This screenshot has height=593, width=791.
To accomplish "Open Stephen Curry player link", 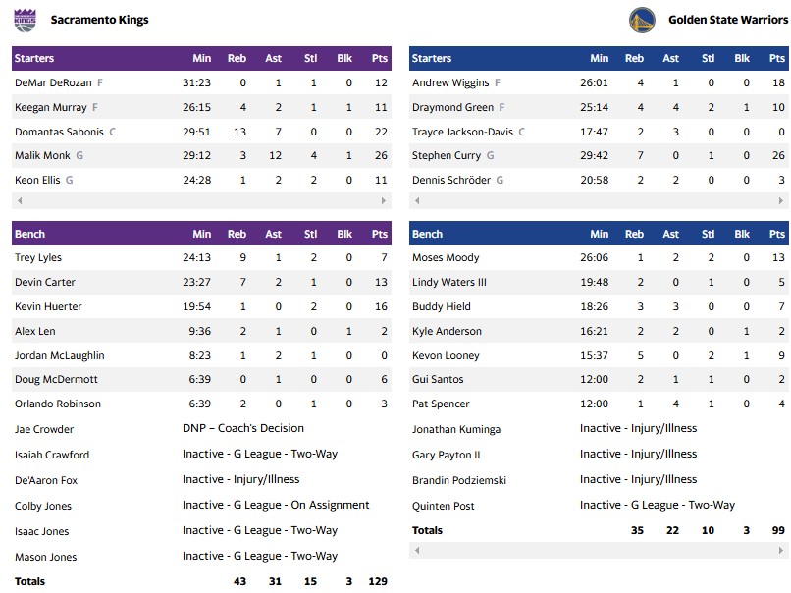I will pos(446,155).
